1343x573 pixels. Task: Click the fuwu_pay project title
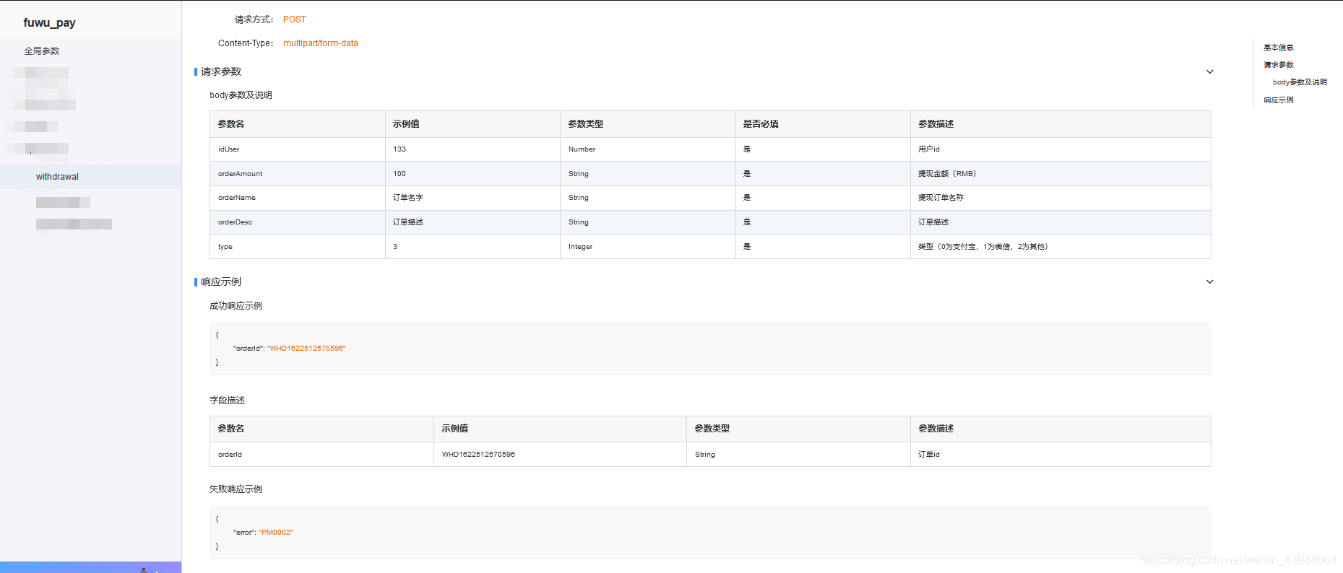[49, 22]
